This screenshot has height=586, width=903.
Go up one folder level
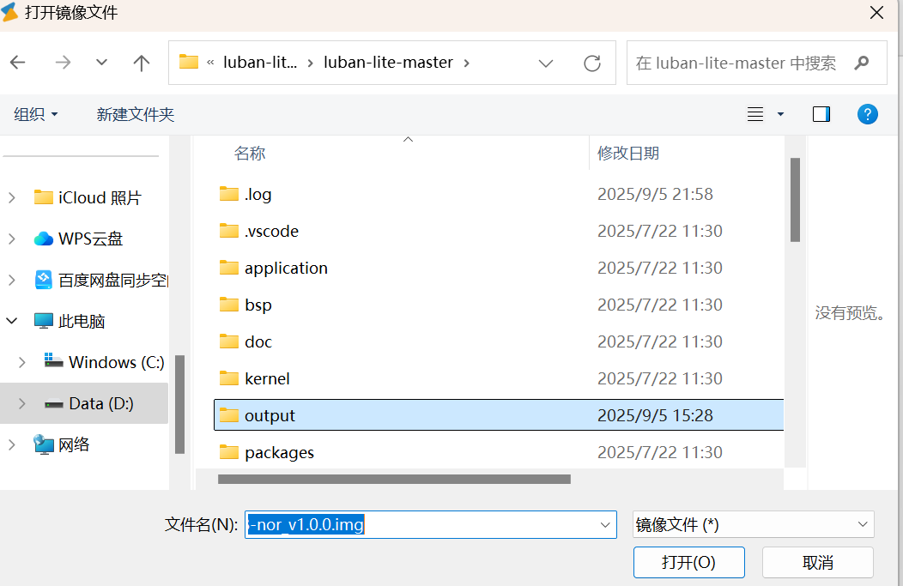(x=141, y=62)
